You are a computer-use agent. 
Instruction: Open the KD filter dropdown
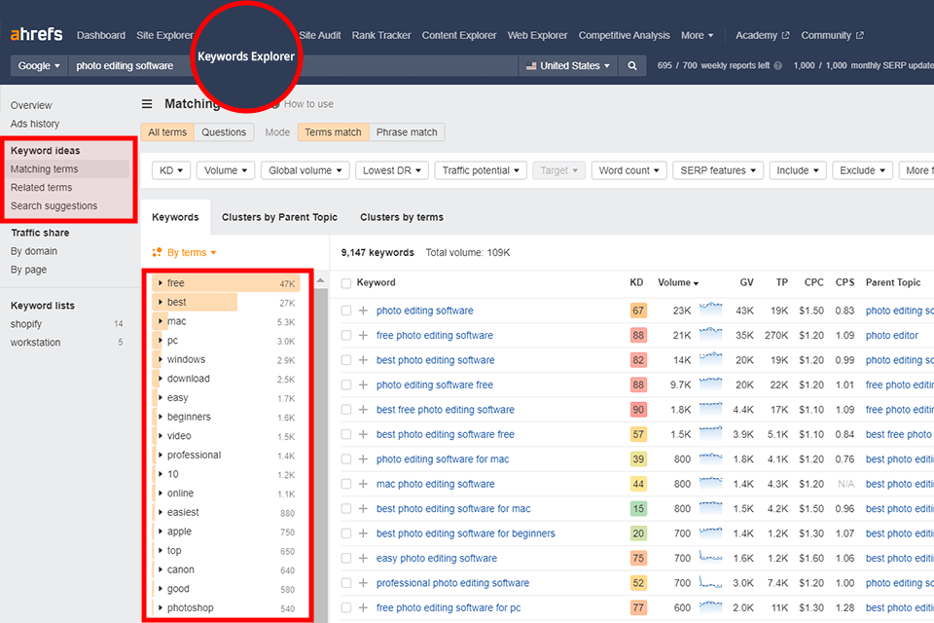point(171,170)
